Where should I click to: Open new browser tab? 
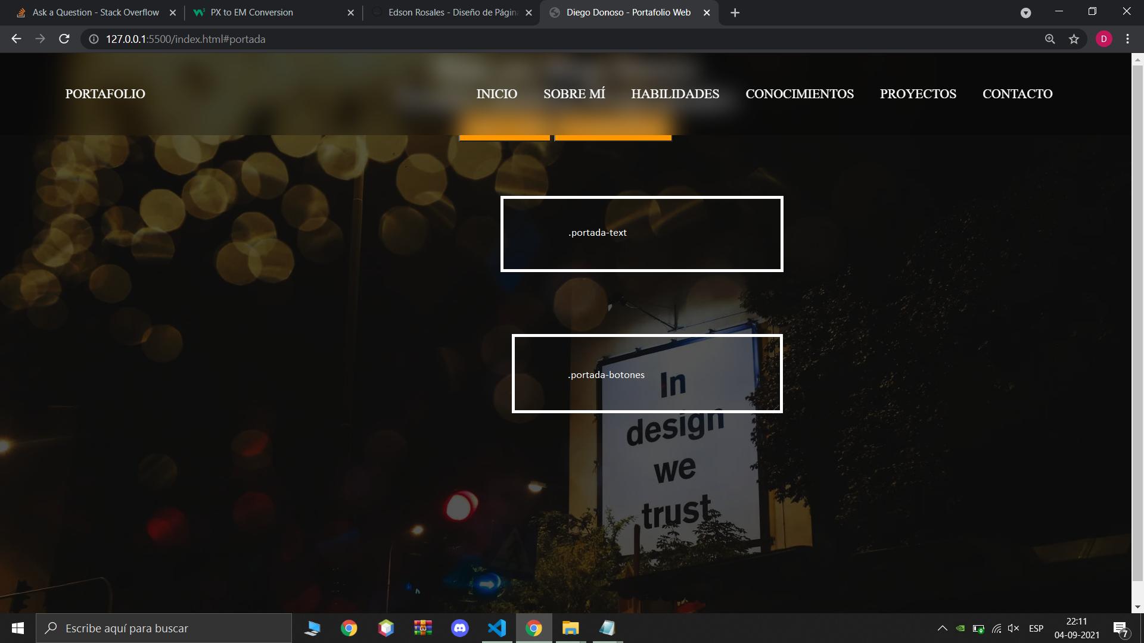tap(735, 13)
